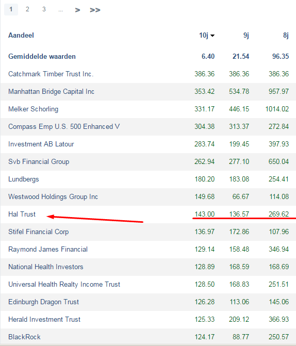Screen dimensions: 296x346
Task: Open page 2 of results
Action: point(27,9)
